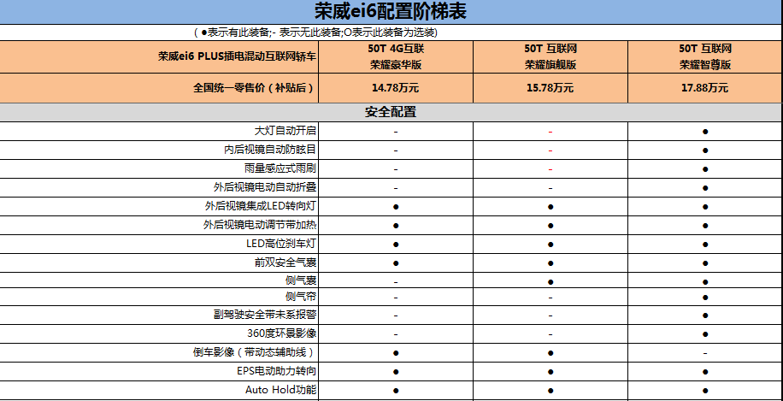Click the 15.78万元 price cell
783x401 pixels.
click(550, 88)
